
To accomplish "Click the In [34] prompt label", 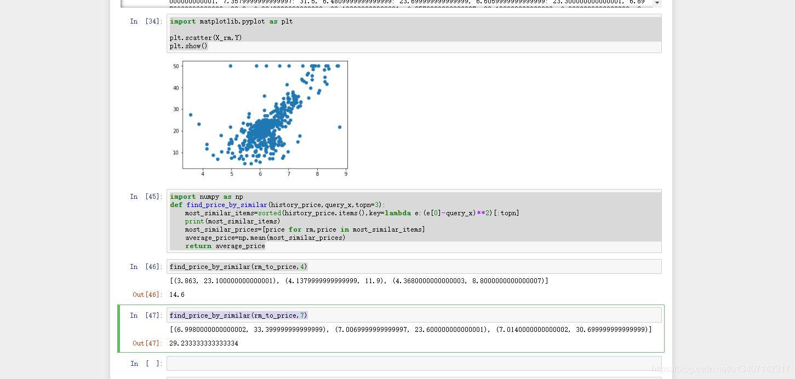I will point(146,21).
